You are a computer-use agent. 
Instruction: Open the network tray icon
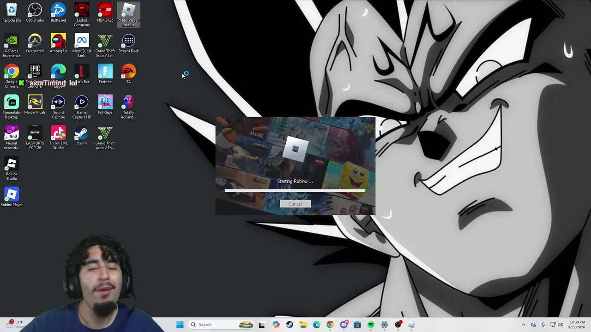pos(553,325)
